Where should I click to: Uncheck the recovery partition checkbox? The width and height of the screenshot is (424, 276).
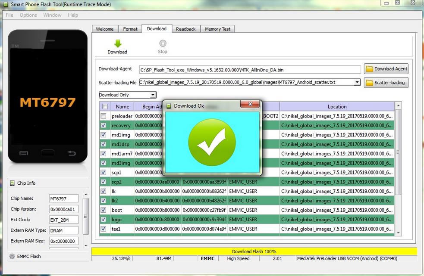[104, 126]
